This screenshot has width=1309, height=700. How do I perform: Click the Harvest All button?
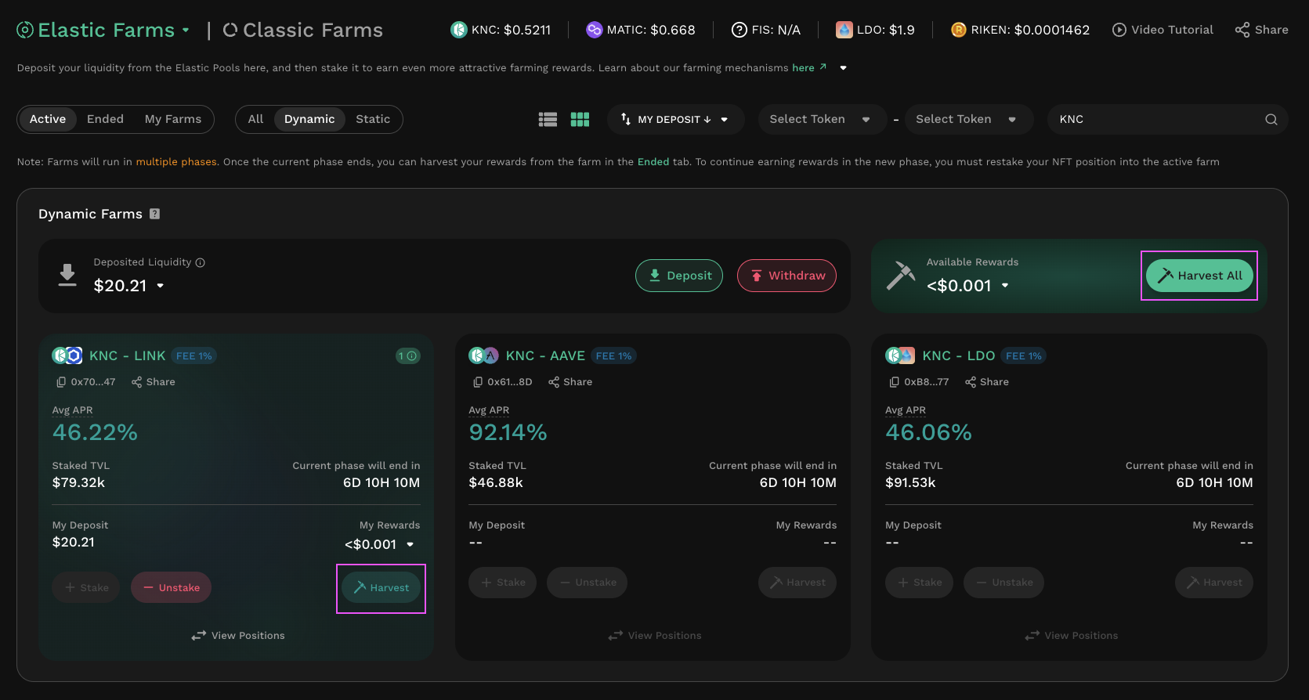click(1199, 276)
